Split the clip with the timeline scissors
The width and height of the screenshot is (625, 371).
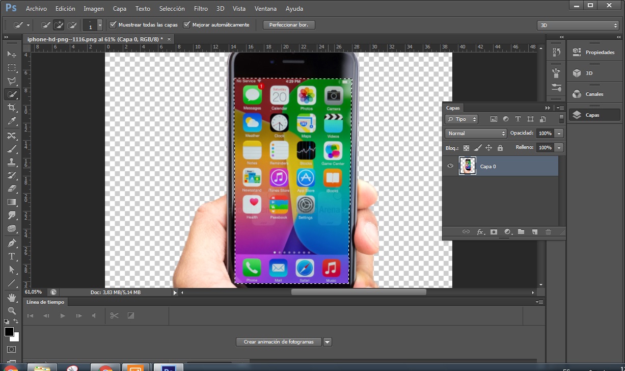point(114,315)
